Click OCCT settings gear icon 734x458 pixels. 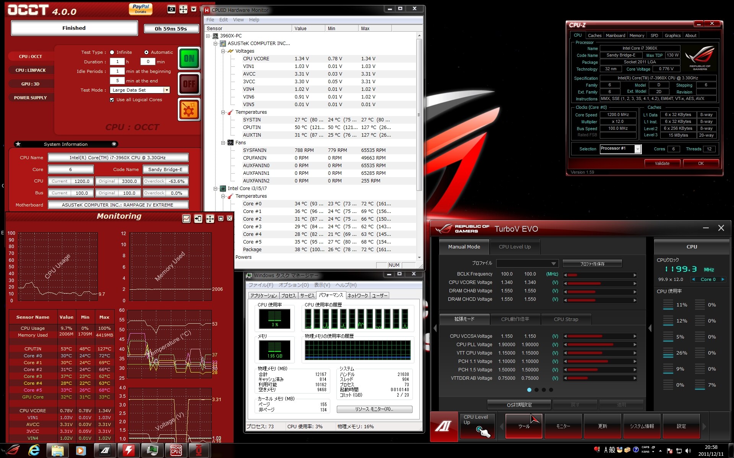click(189, 110)
